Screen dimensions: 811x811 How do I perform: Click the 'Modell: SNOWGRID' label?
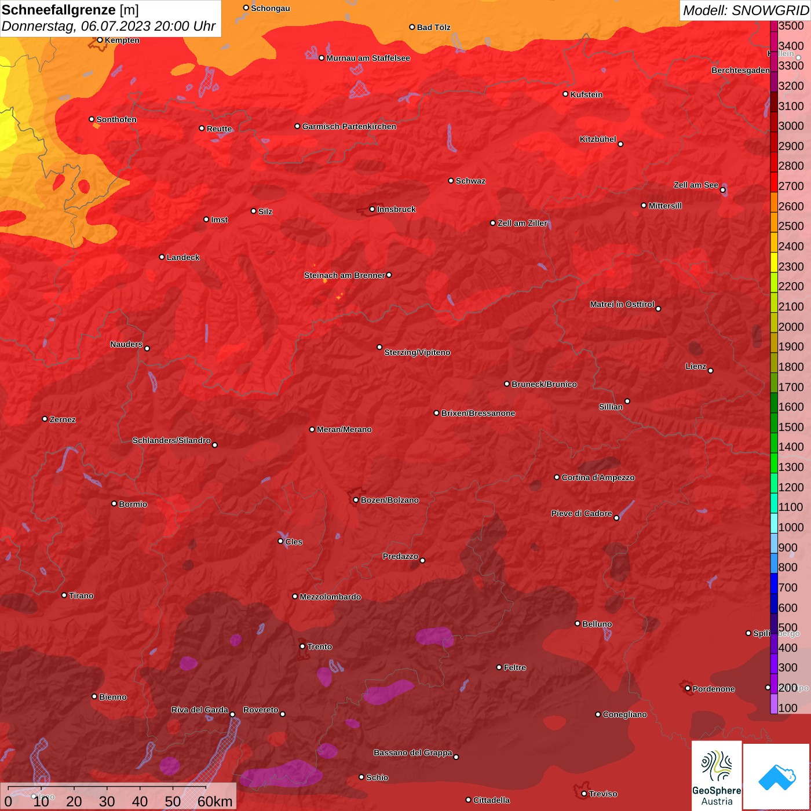tap(746, 10)
